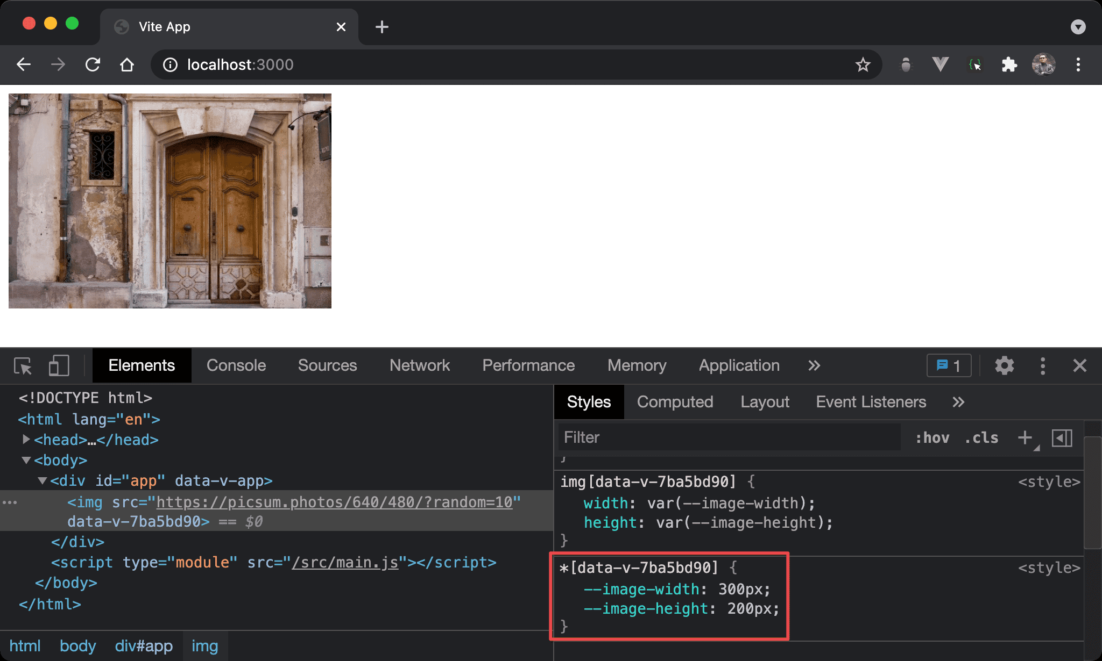Screen dimensions: 1102x661
Task: Click the Styles Filter input field
Action: 729,437
